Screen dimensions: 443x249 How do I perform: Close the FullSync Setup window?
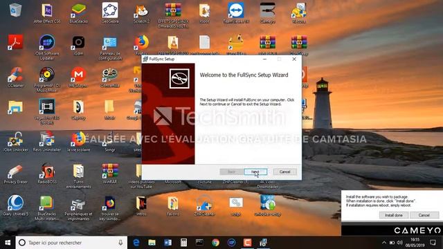[x=294, y=59]
